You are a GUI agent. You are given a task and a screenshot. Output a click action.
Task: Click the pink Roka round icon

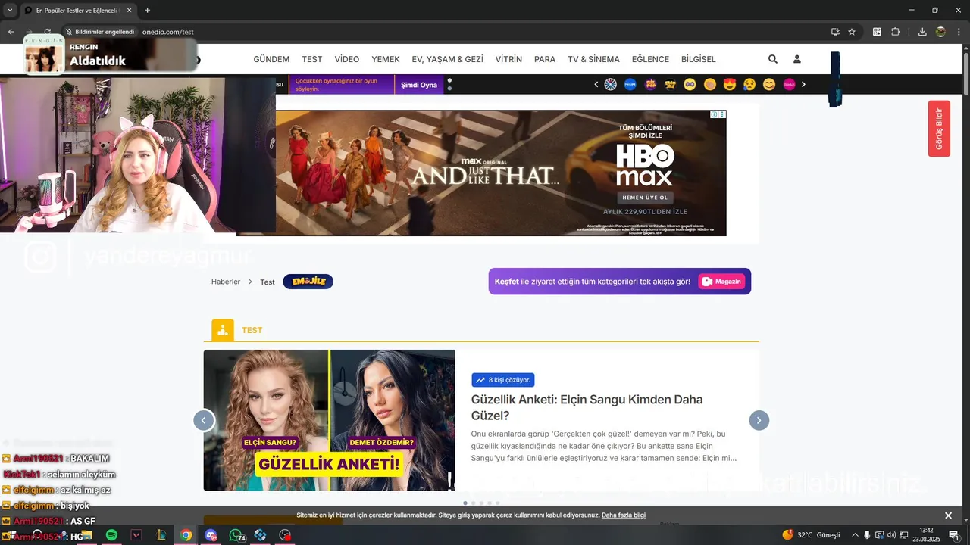click(789, 84)
